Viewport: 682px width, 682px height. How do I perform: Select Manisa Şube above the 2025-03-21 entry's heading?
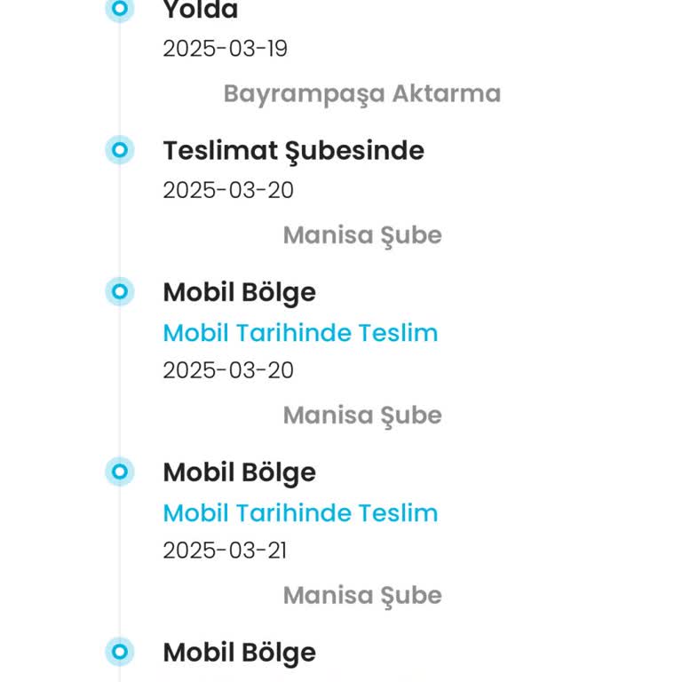coord(361,415)
